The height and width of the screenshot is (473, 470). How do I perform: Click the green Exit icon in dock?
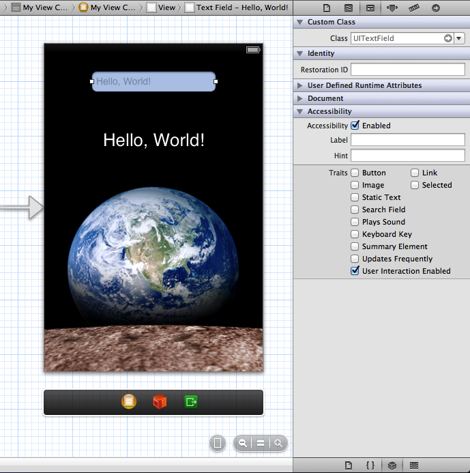pyautogui.click(x=191, y=402)
